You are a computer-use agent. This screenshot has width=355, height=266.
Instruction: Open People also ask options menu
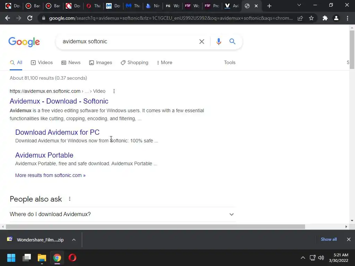70,199
